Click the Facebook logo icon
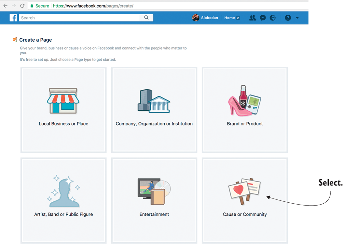The width and height of the screenshot is (343, 244). click(13, 18)
